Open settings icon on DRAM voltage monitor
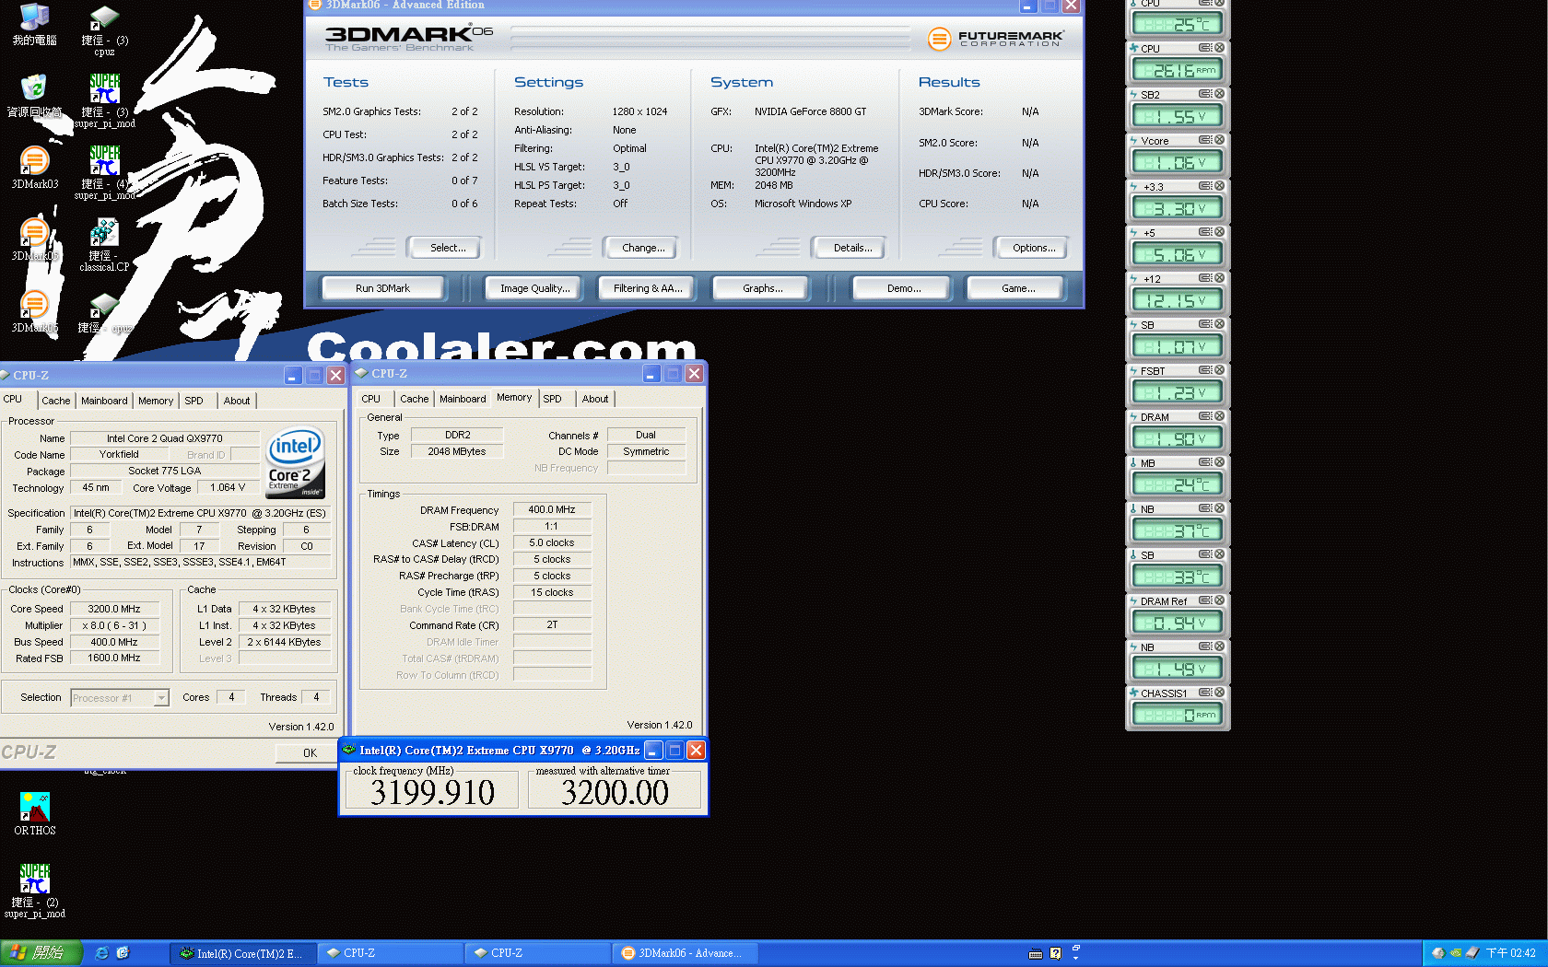Viewport: 1548px width, 967px height. (x=1205, y=416)
